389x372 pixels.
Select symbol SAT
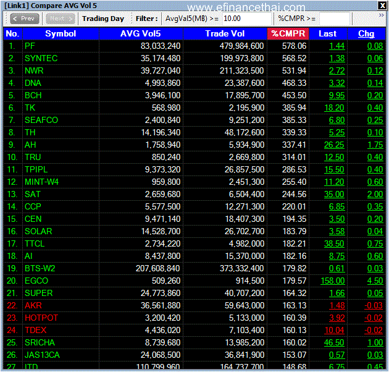point(33,195)
